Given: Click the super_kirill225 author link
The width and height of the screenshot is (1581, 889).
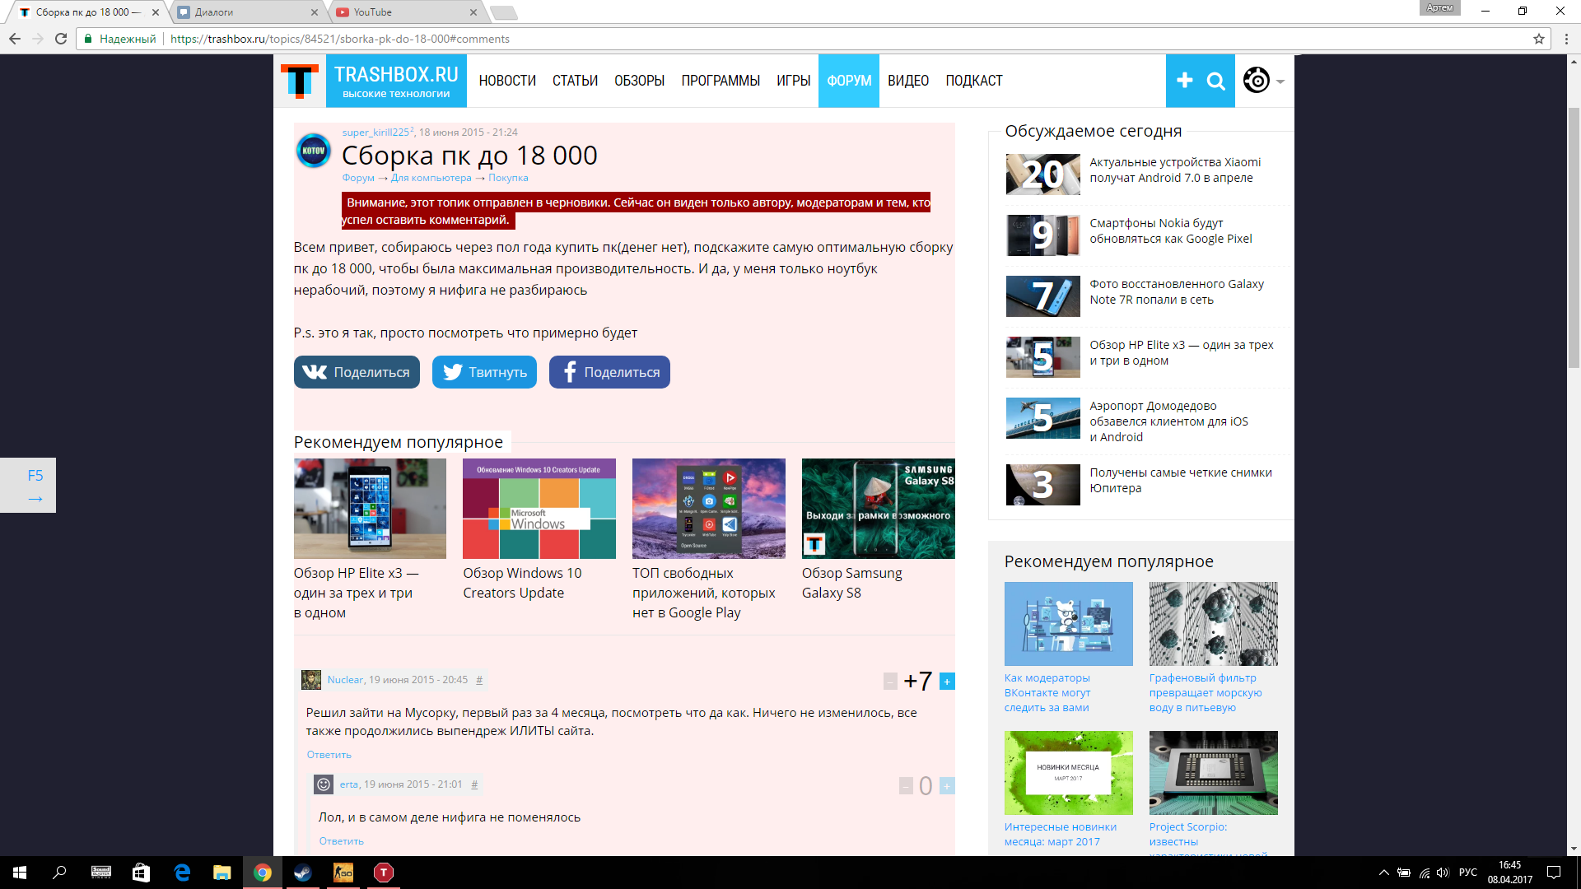Looking at the screenshot, I should pyautogui.click(x=375, y=133).
